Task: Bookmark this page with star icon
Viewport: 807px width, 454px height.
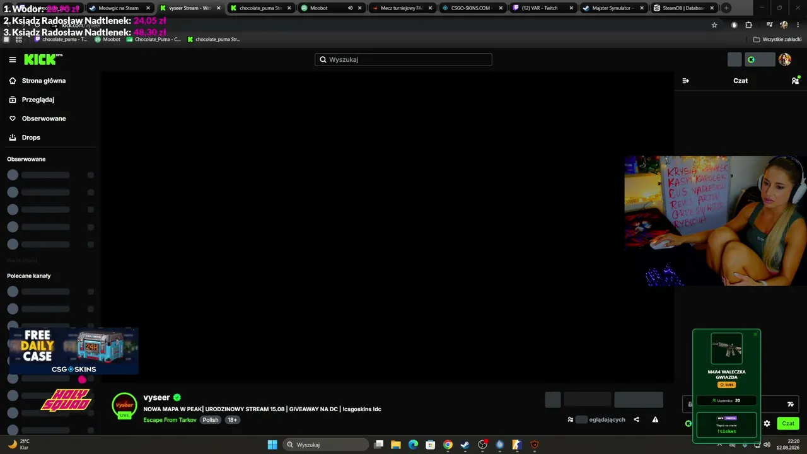Action: [x=714, y=25]
